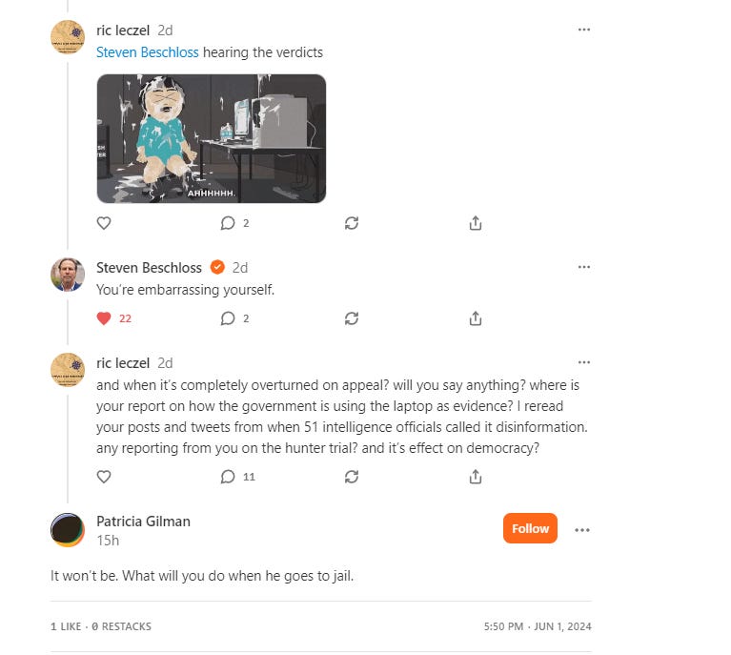Share Steven Beschloss's reply
This screenshot has height=655, width=731.
click(x=475, y=318)
